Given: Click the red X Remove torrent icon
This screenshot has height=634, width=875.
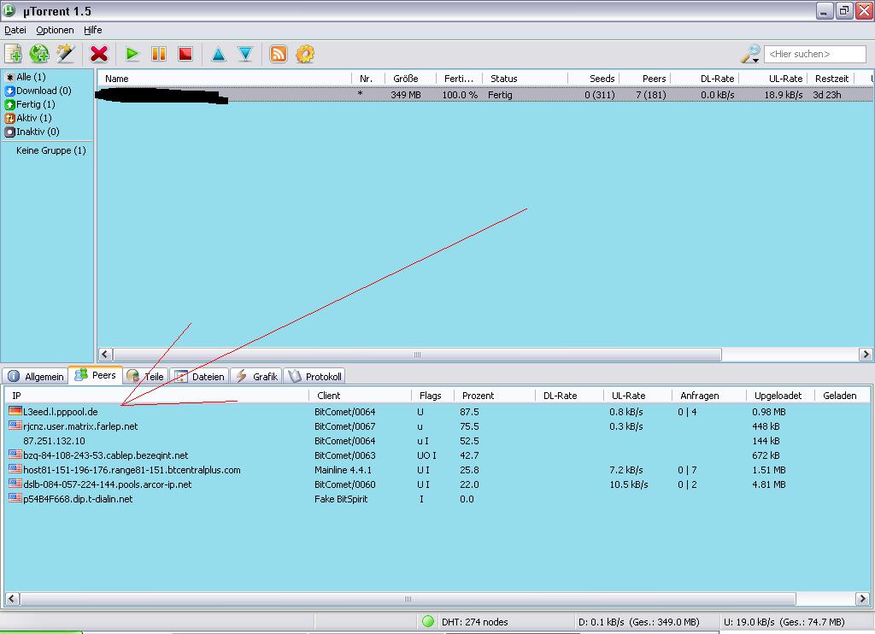Looking at the screenshot, I should coord(99,54).
